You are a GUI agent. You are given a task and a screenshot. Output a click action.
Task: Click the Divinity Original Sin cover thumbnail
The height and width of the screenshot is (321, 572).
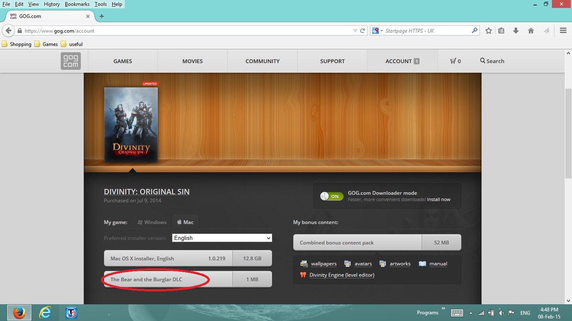tap(131, 125)
